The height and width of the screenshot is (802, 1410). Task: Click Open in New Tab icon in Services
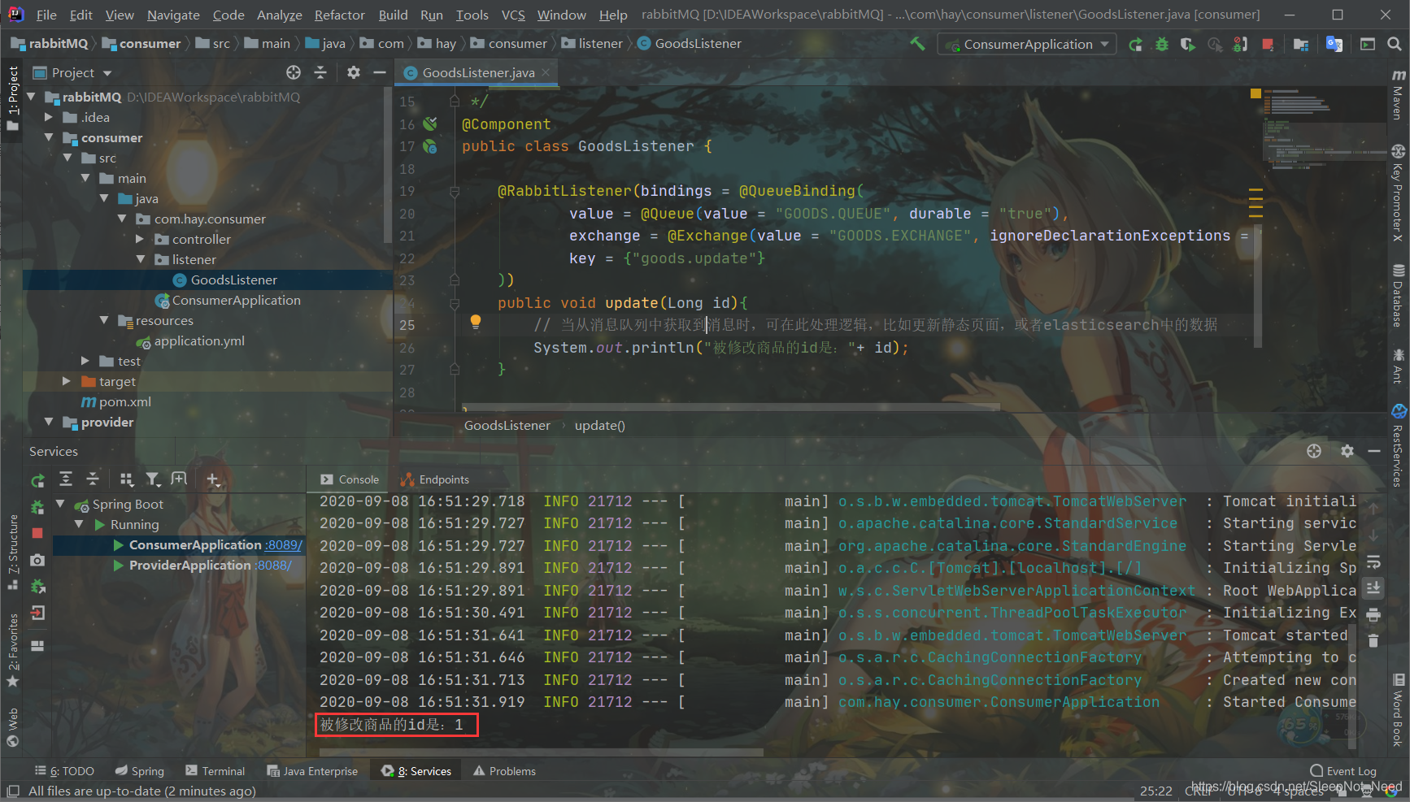(179, 479)
